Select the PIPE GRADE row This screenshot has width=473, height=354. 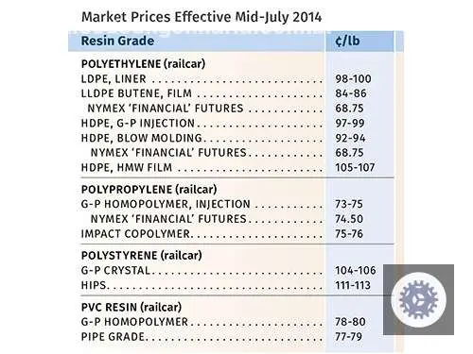click(226, 337)
